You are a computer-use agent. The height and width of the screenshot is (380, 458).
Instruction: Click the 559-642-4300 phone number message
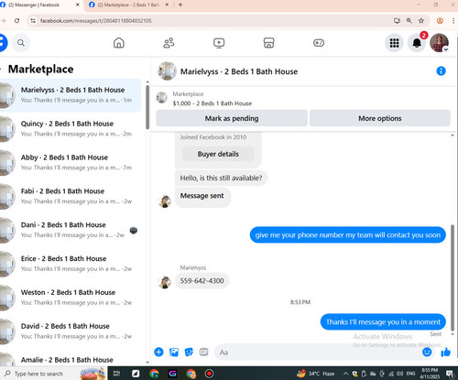(x=202, y=280)
